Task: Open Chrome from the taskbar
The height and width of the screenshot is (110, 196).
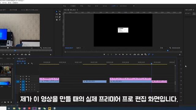Action: coord(19,108)
